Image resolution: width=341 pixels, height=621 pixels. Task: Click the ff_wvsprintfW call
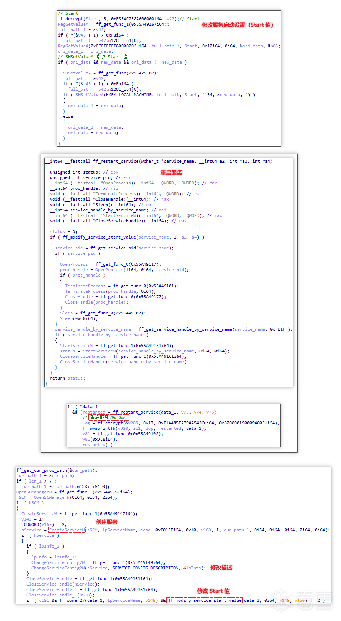[x=143, y=428]
